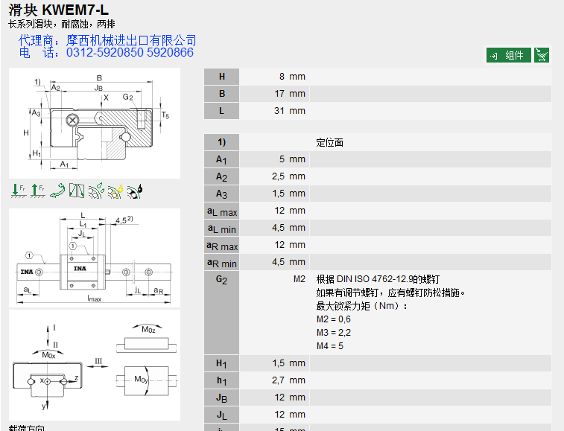Click the two-panel diagonal arrows icon
Image resolution: width=564 pixels, height=431 pixels.
(77, 191)
